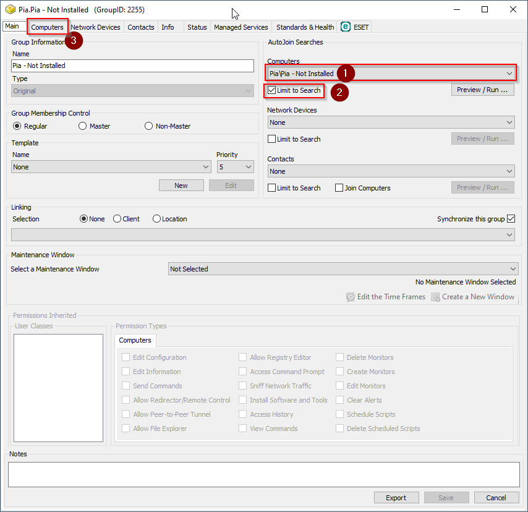Uncheck Limit to Search under Computers
Viewport: 528px width, 512px height.
(272, 90)
